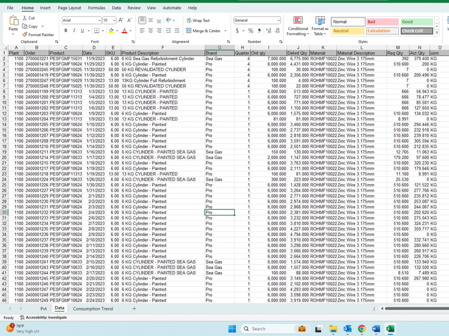Toggle Underline formatting
The width and height of the screenshot is (449, 336).
pyautogui.click(x=83, y=30)
